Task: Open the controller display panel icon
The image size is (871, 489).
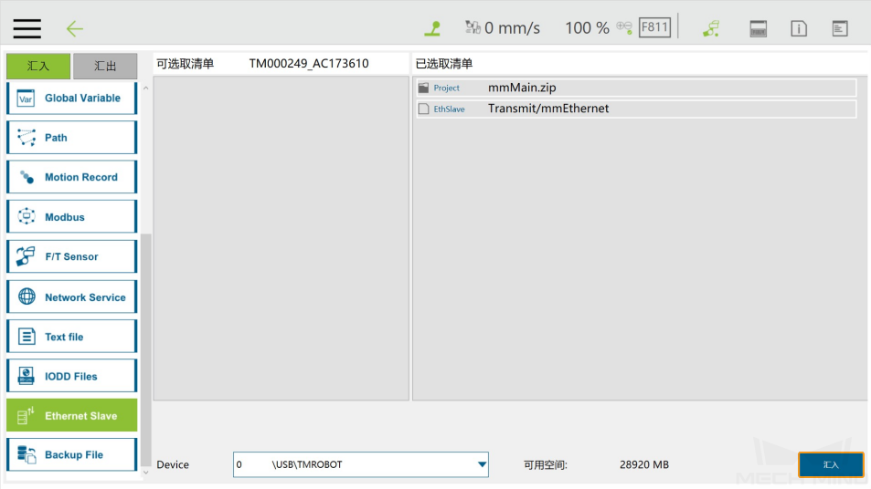Action: point(759,28)
